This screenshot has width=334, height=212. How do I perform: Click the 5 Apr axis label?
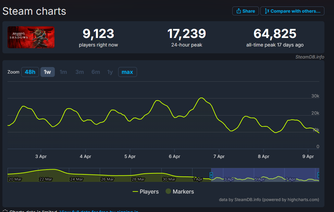[130, 157]
